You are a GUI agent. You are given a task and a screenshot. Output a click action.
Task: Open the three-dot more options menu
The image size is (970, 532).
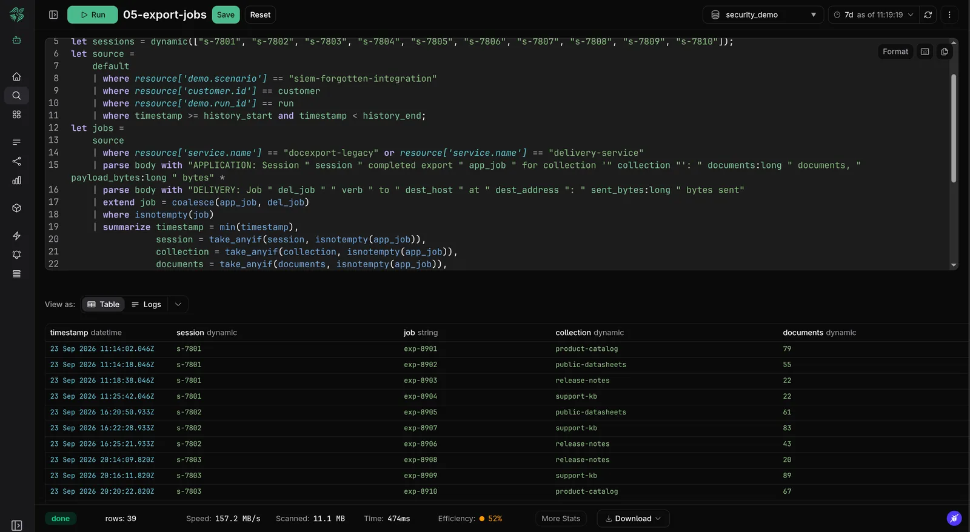pyautogui.click(x=949, y=15)
